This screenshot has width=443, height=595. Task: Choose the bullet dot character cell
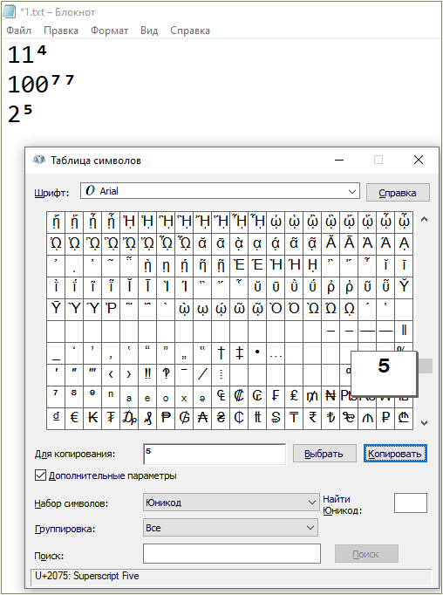257,353
